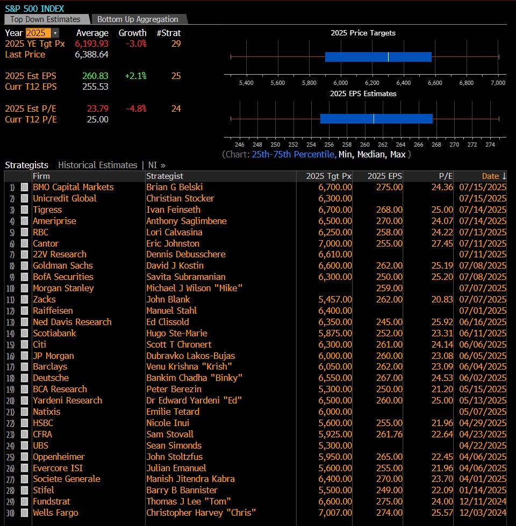Click the document icon next to BofA Securities
This screenshot has width=516, height=526.
click(x=25, y=277)
